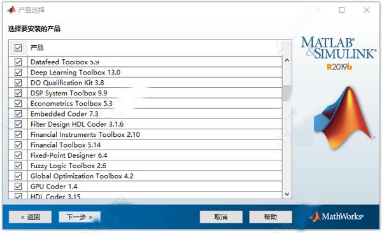Maximize the product selection window
Viewport: 382px width, 233px height.
click(341, 10)
